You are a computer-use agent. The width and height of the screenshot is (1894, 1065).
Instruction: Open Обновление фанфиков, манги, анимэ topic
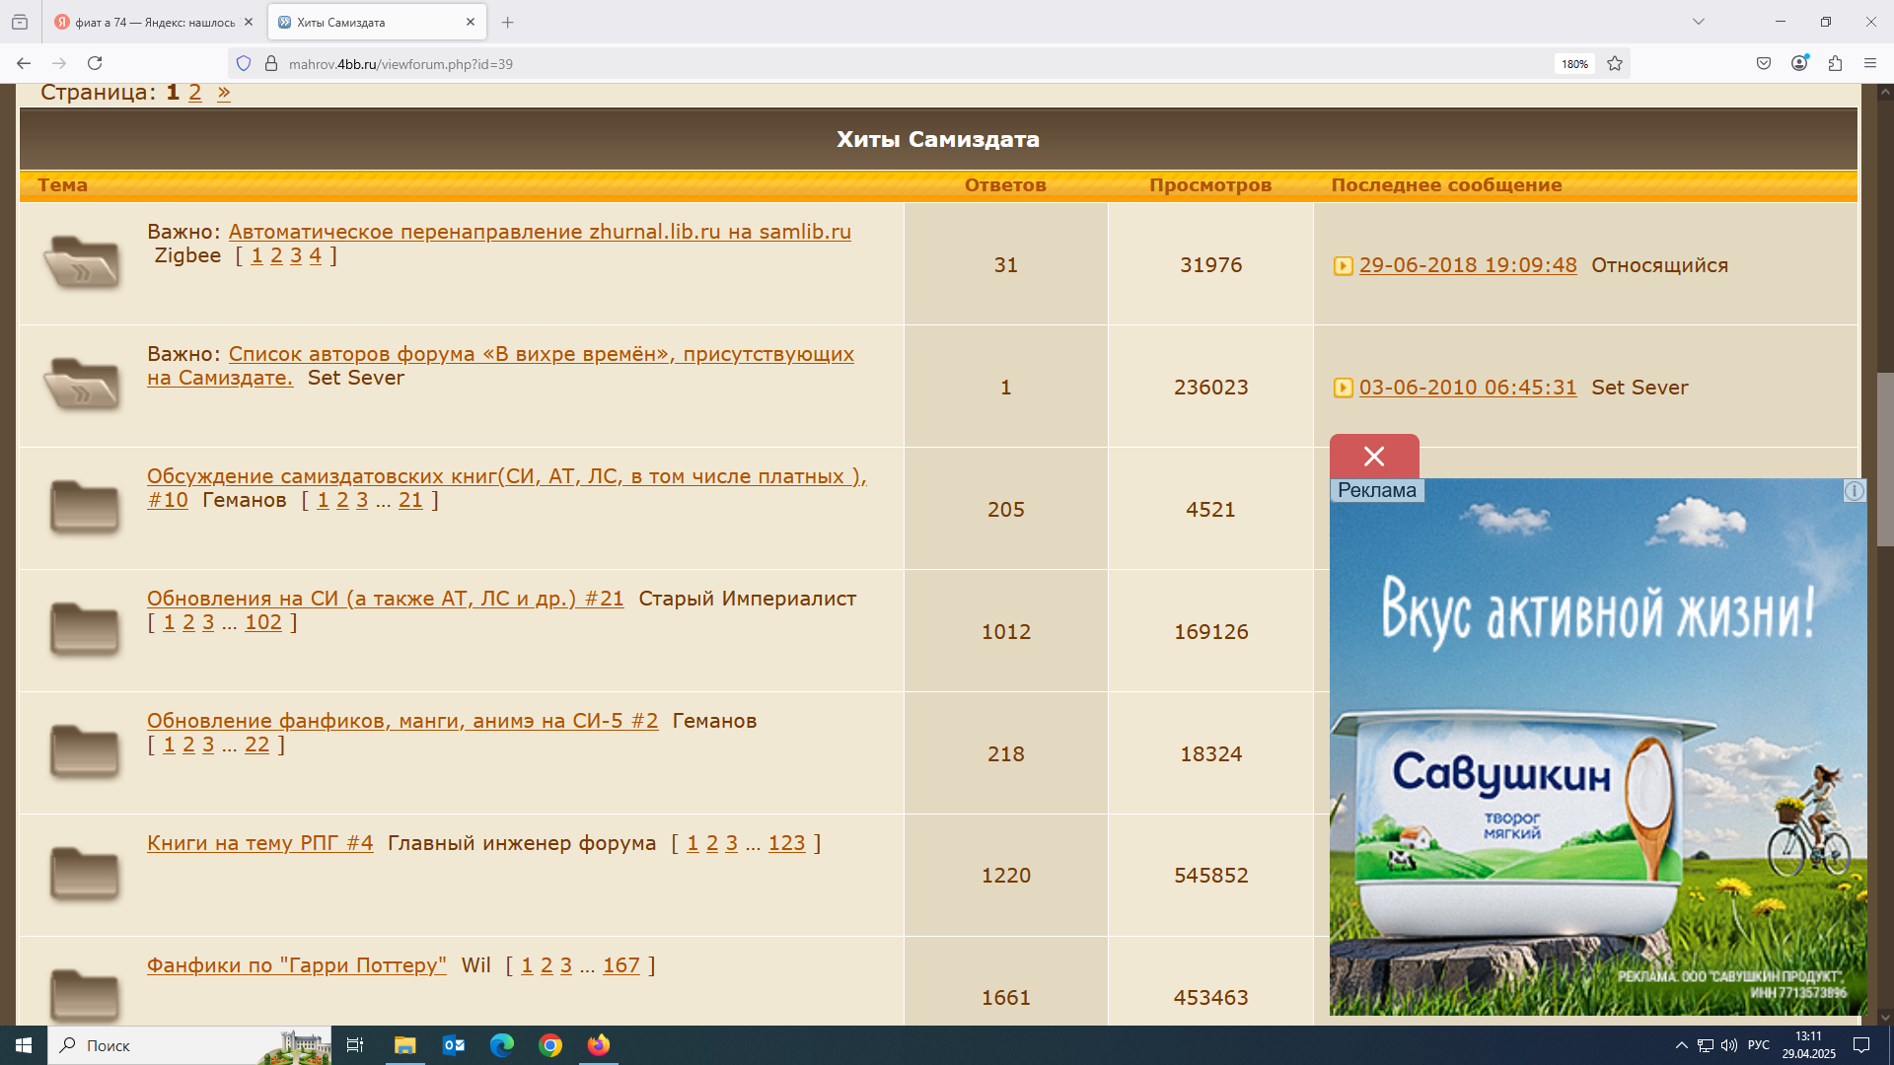[x=402, y=721]
